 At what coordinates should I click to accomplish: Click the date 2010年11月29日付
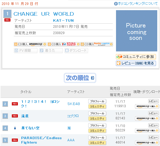click(20, 4)
